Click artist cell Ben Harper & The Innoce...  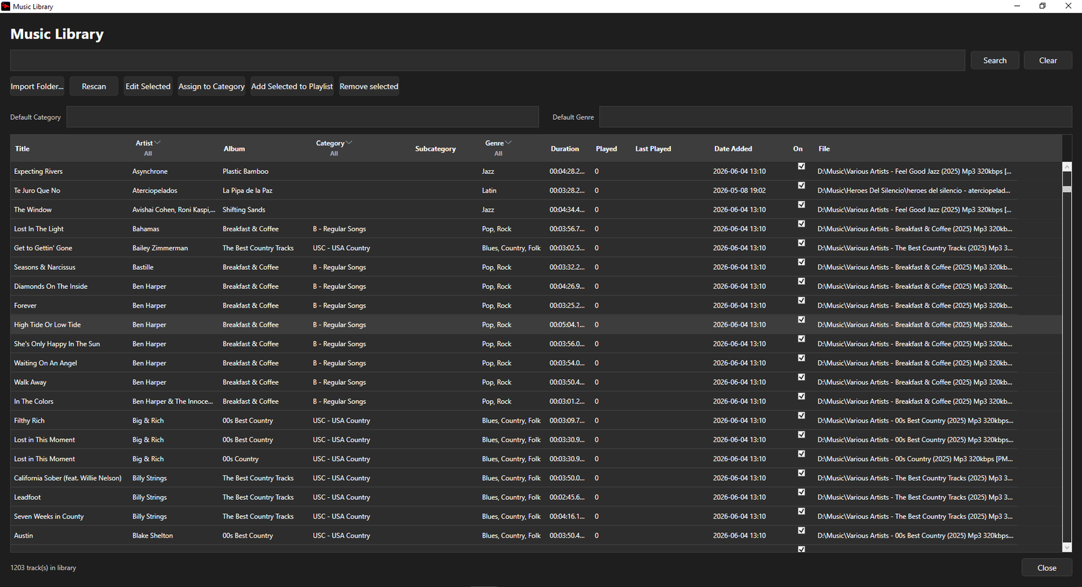(x=172, y=401)
